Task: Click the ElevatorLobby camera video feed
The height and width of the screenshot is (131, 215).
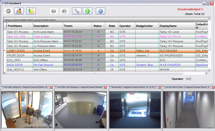Action: tap(135, 110)
